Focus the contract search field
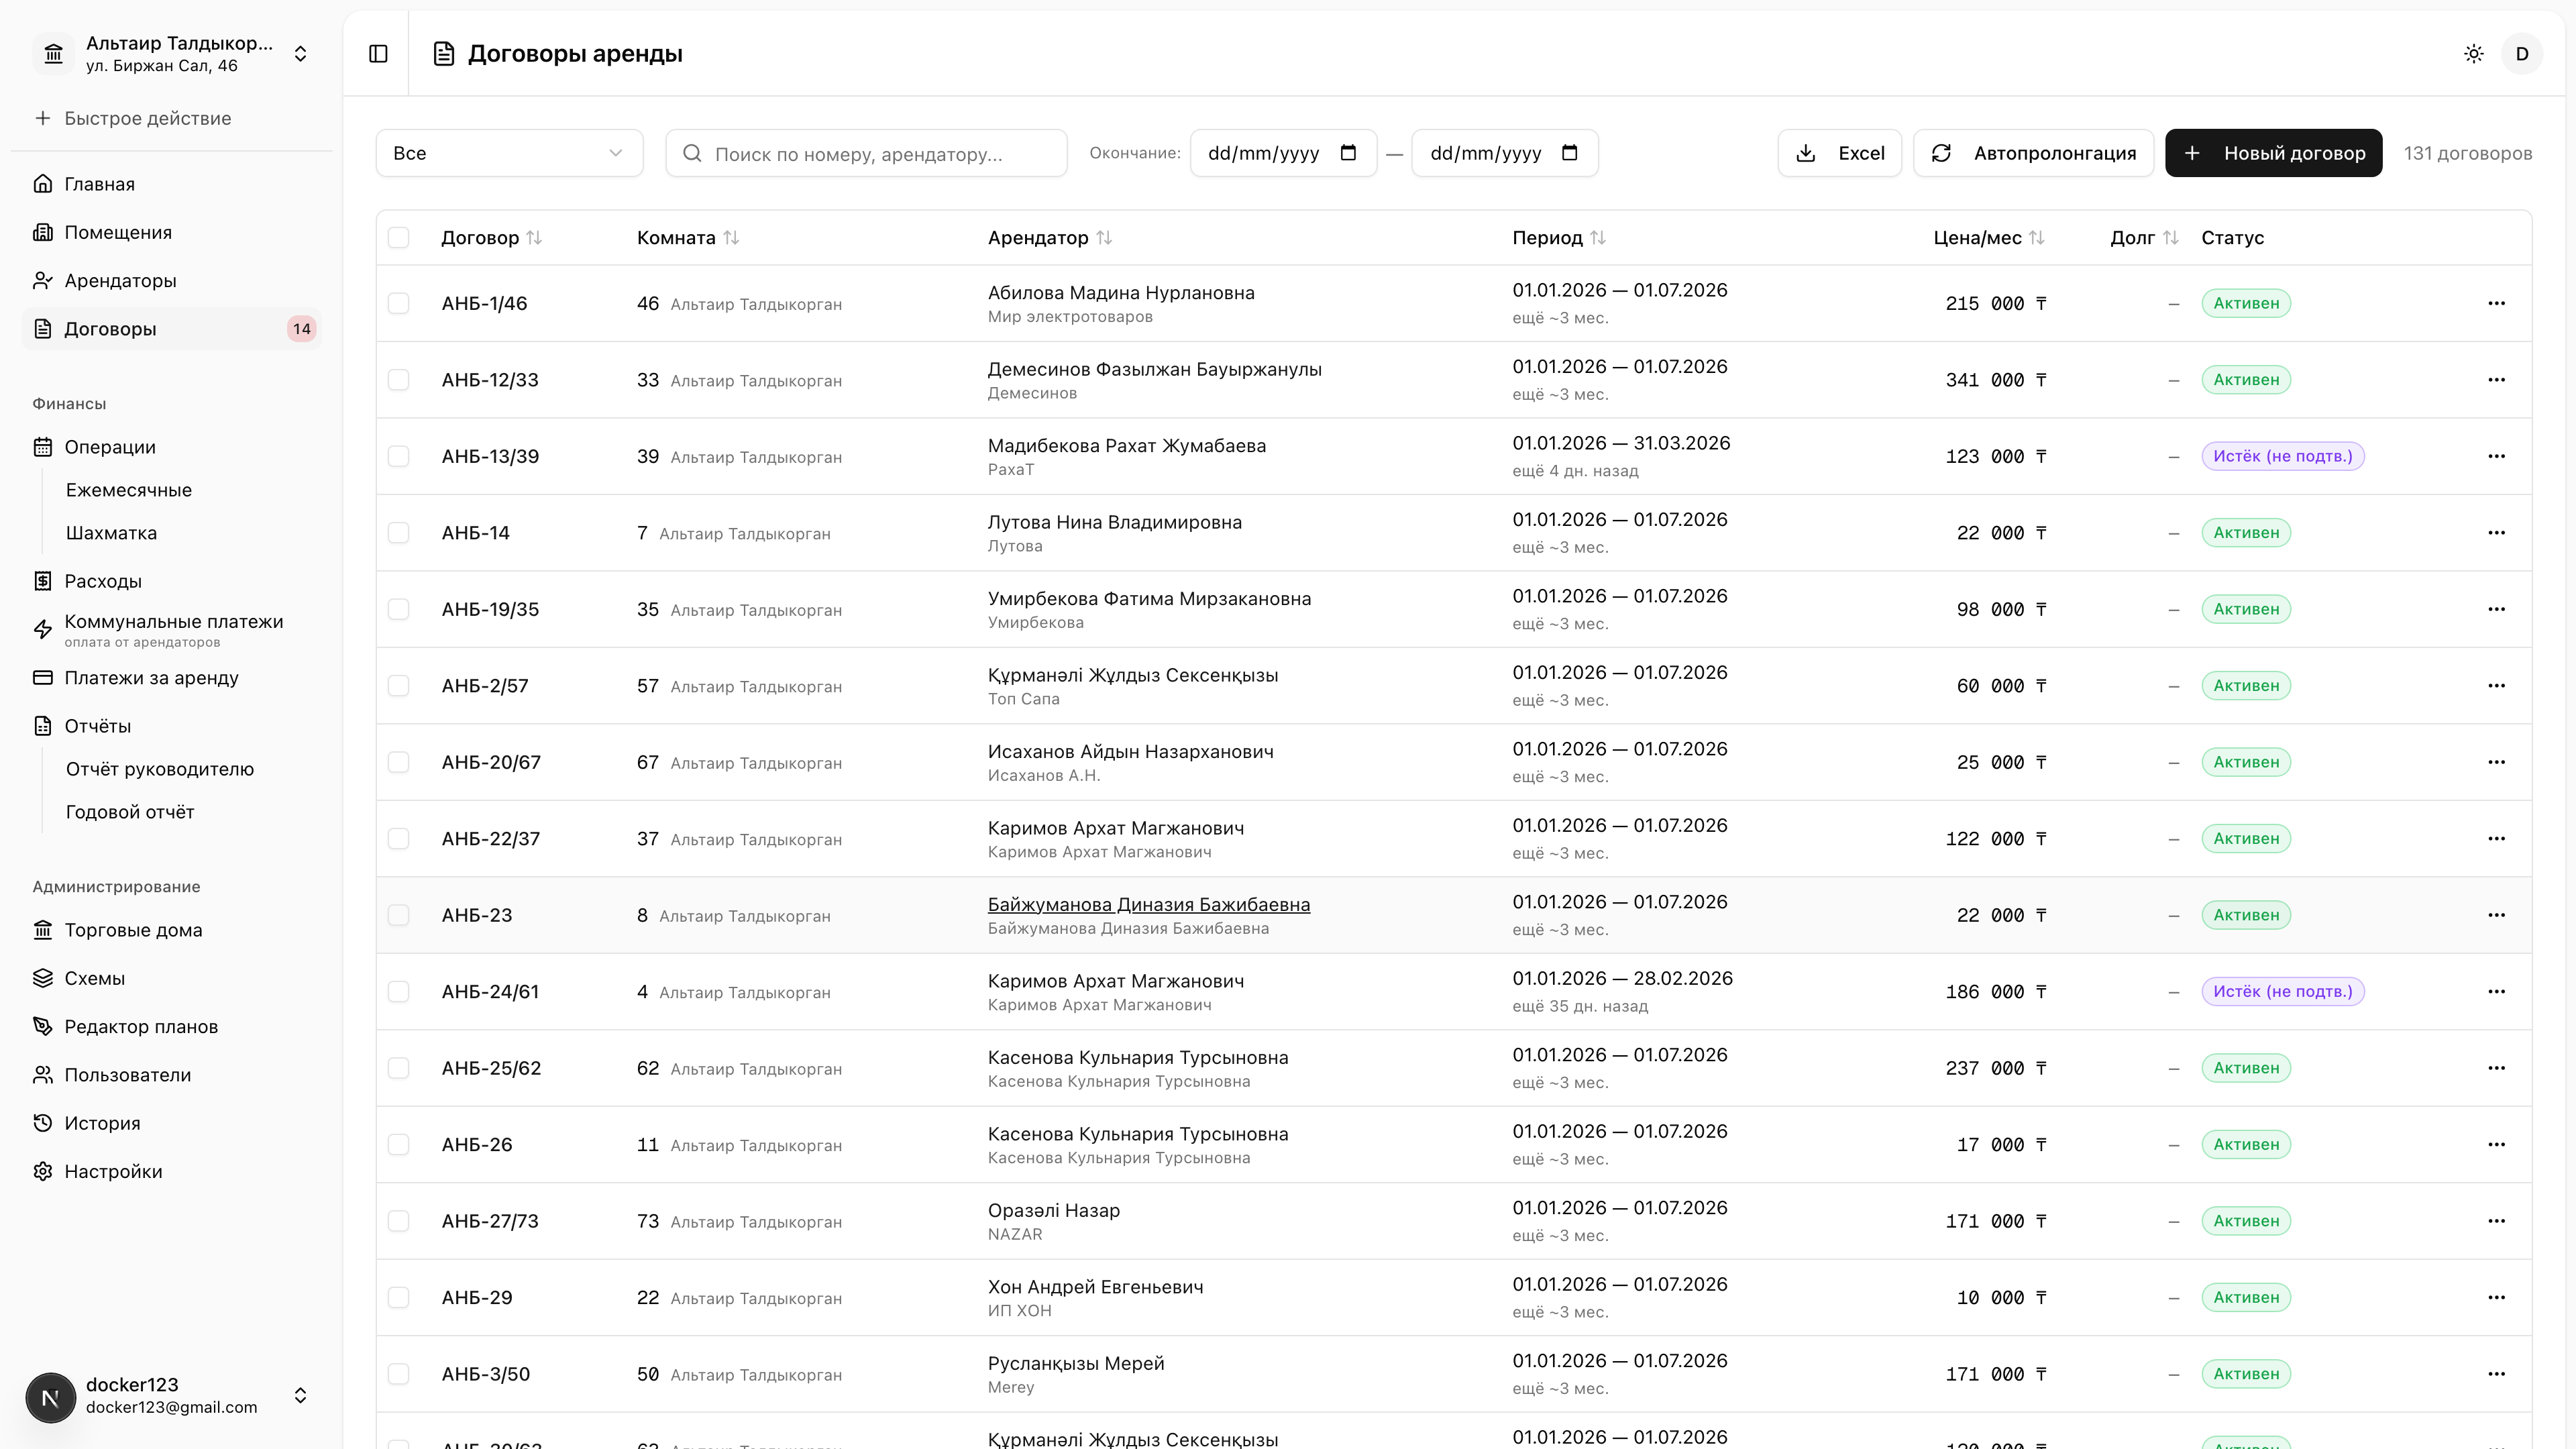 pos(866,153)
